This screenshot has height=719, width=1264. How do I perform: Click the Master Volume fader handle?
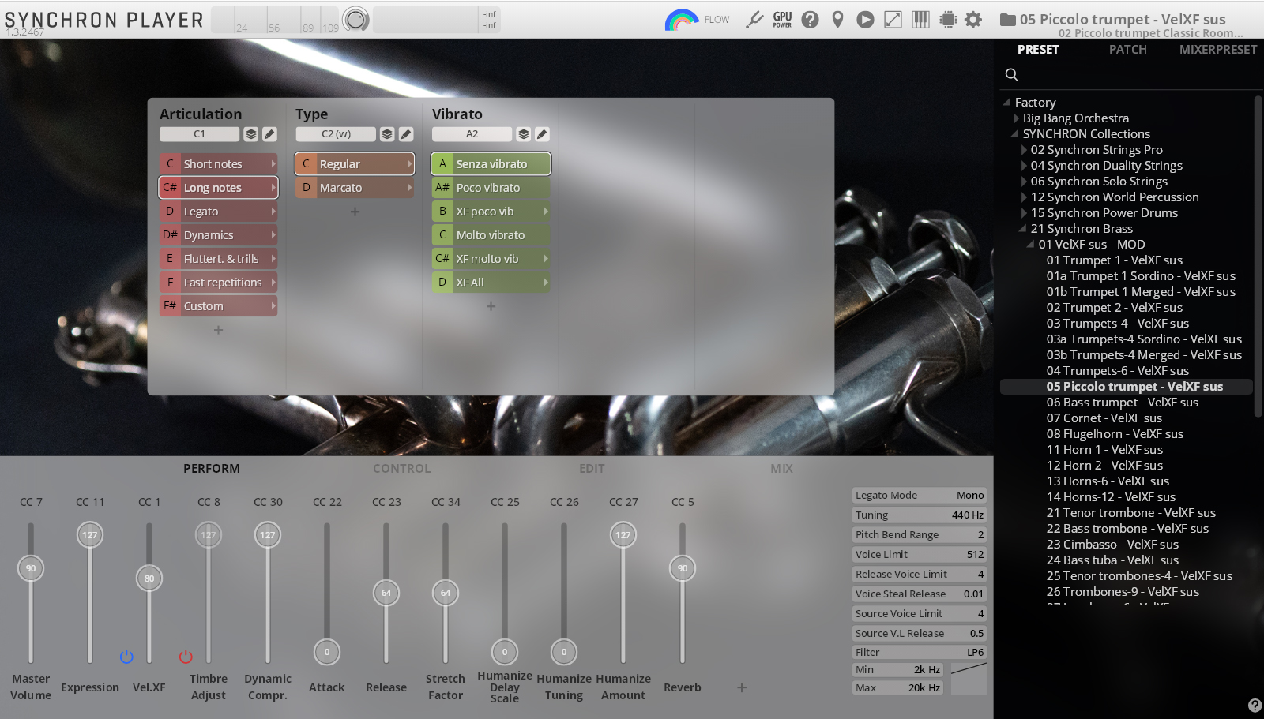click(31, 568)
